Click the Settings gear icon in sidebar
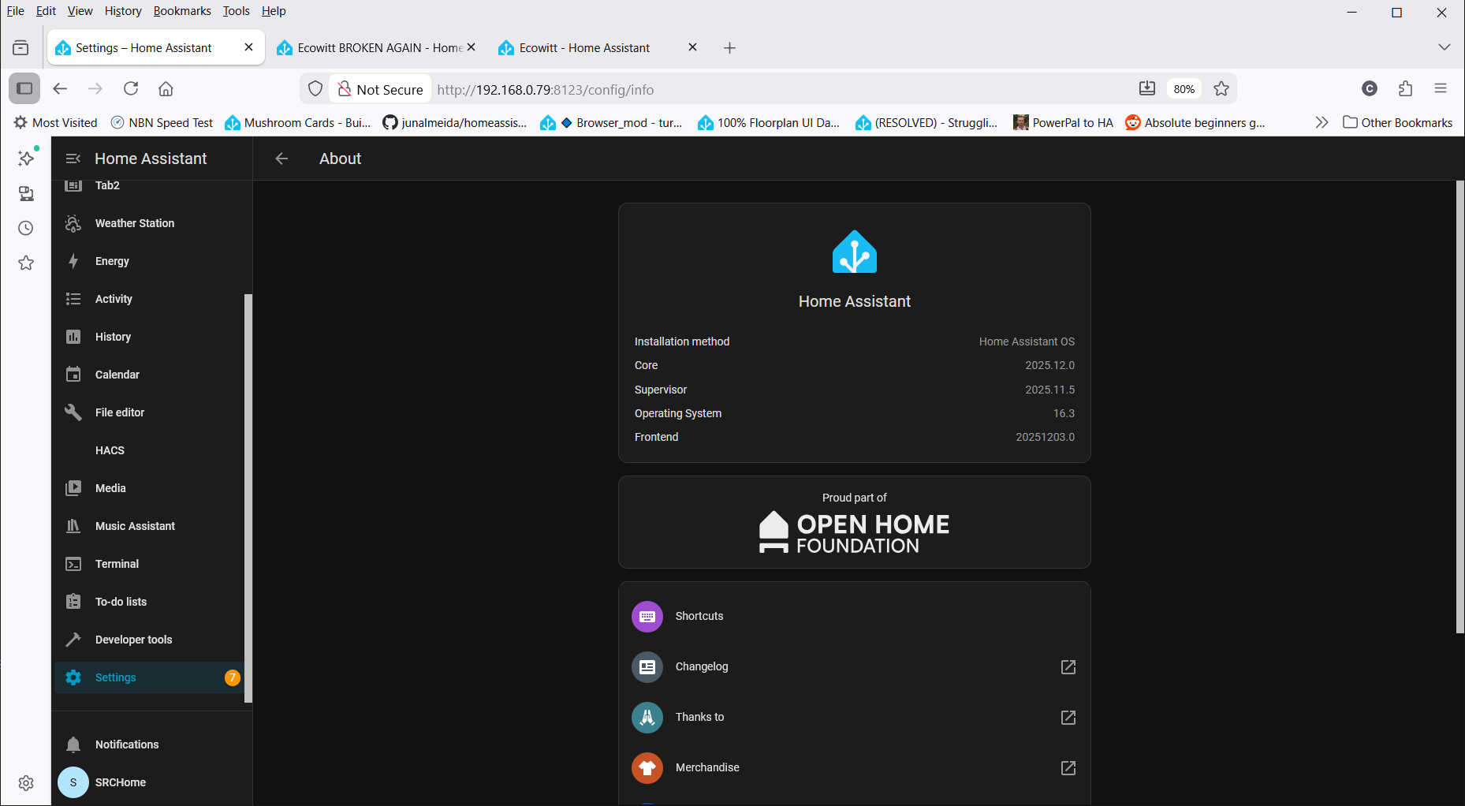Screen dimensions: 1465x806 click(73, 677)
